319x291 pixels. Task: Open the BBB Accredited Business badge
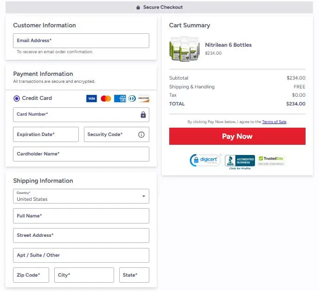tap(240, 161)
